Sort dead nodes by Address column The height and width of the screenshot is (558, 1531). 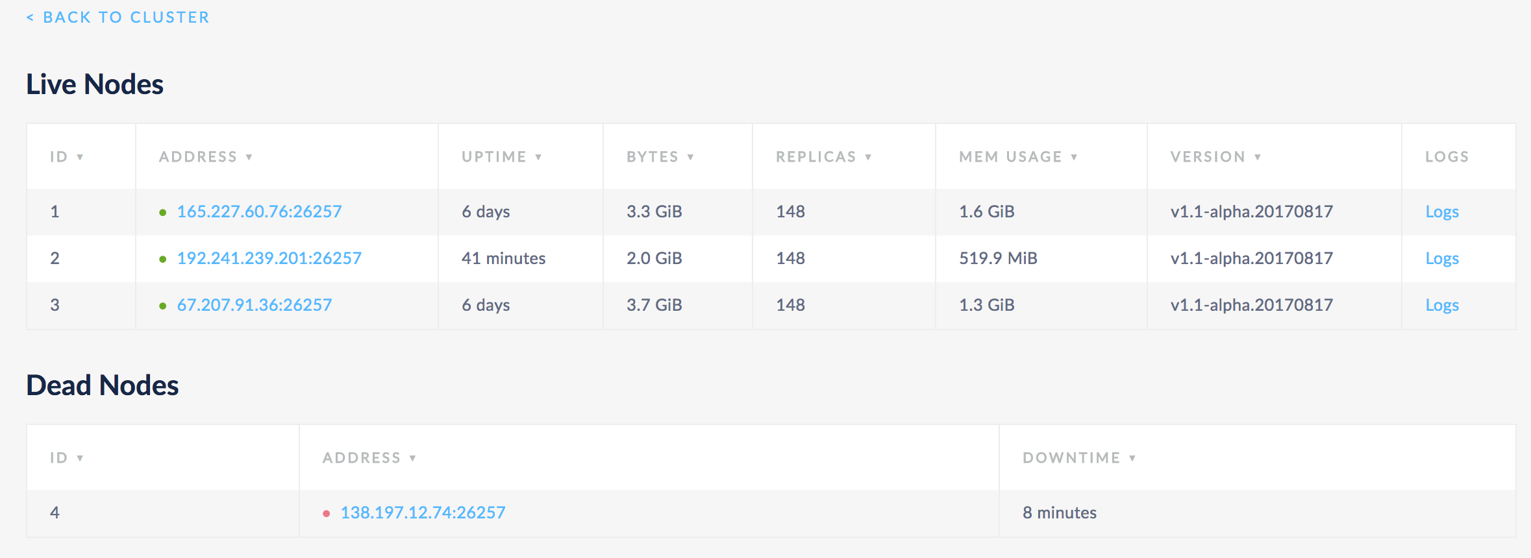369,458
